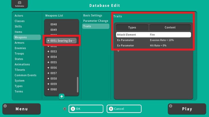Switch to Parameter Change tab
This screenshot has height=117, width=209.
96,21
